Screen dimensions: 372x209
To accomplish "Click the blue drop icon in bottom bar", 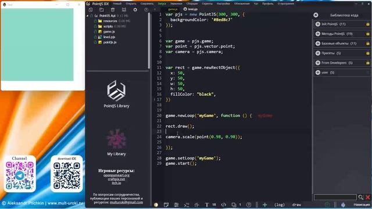I will tap(343, 205).
